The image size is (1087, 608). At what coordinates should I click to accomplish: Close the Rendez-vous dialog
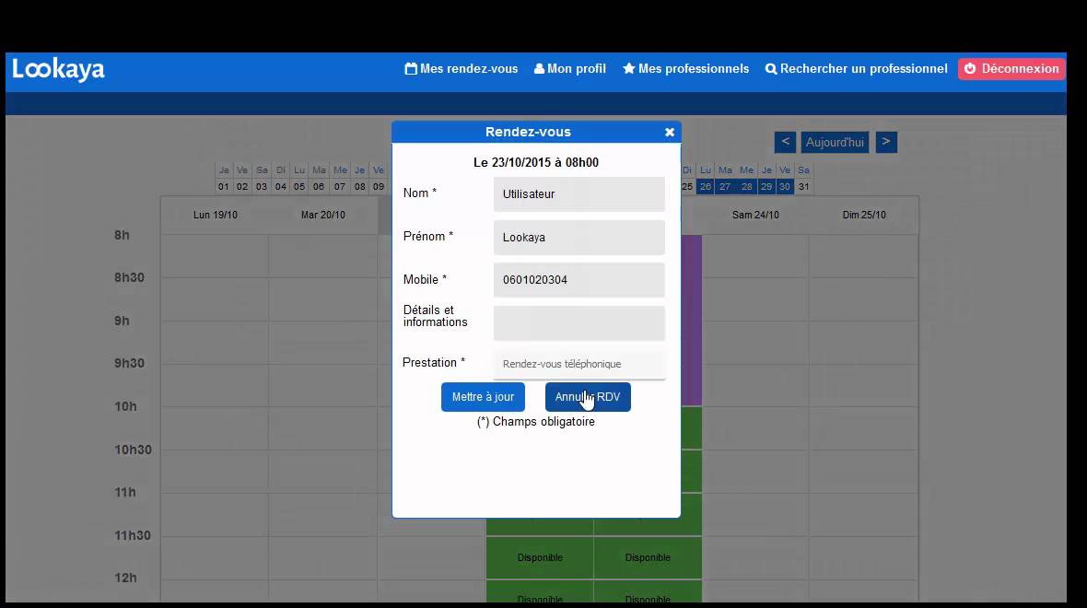(x=670, y=133)
